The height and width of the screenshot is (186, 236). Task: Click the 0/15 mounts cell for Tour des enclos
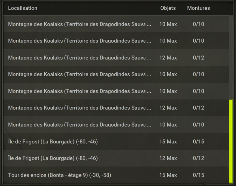(x=198, y=175)
